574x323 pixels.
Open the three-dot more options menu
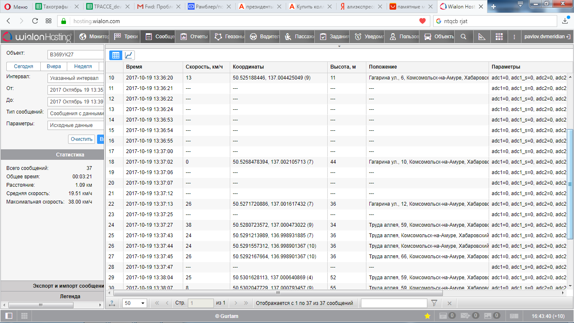coord(514,37)
